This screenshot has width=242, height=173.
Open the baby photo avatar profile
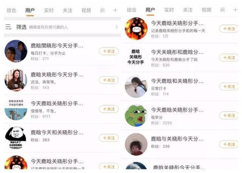pos(136,144)
